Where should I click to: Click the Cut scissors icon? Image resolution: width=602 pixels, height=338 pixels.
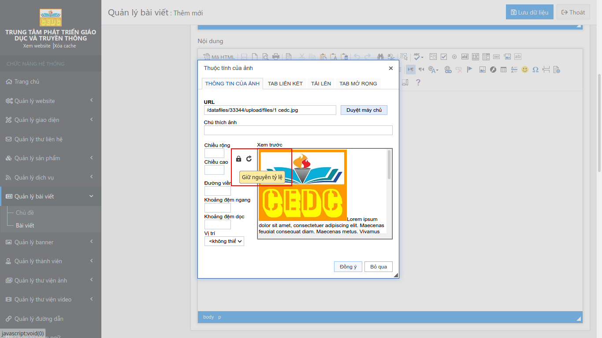pos(302,57)
